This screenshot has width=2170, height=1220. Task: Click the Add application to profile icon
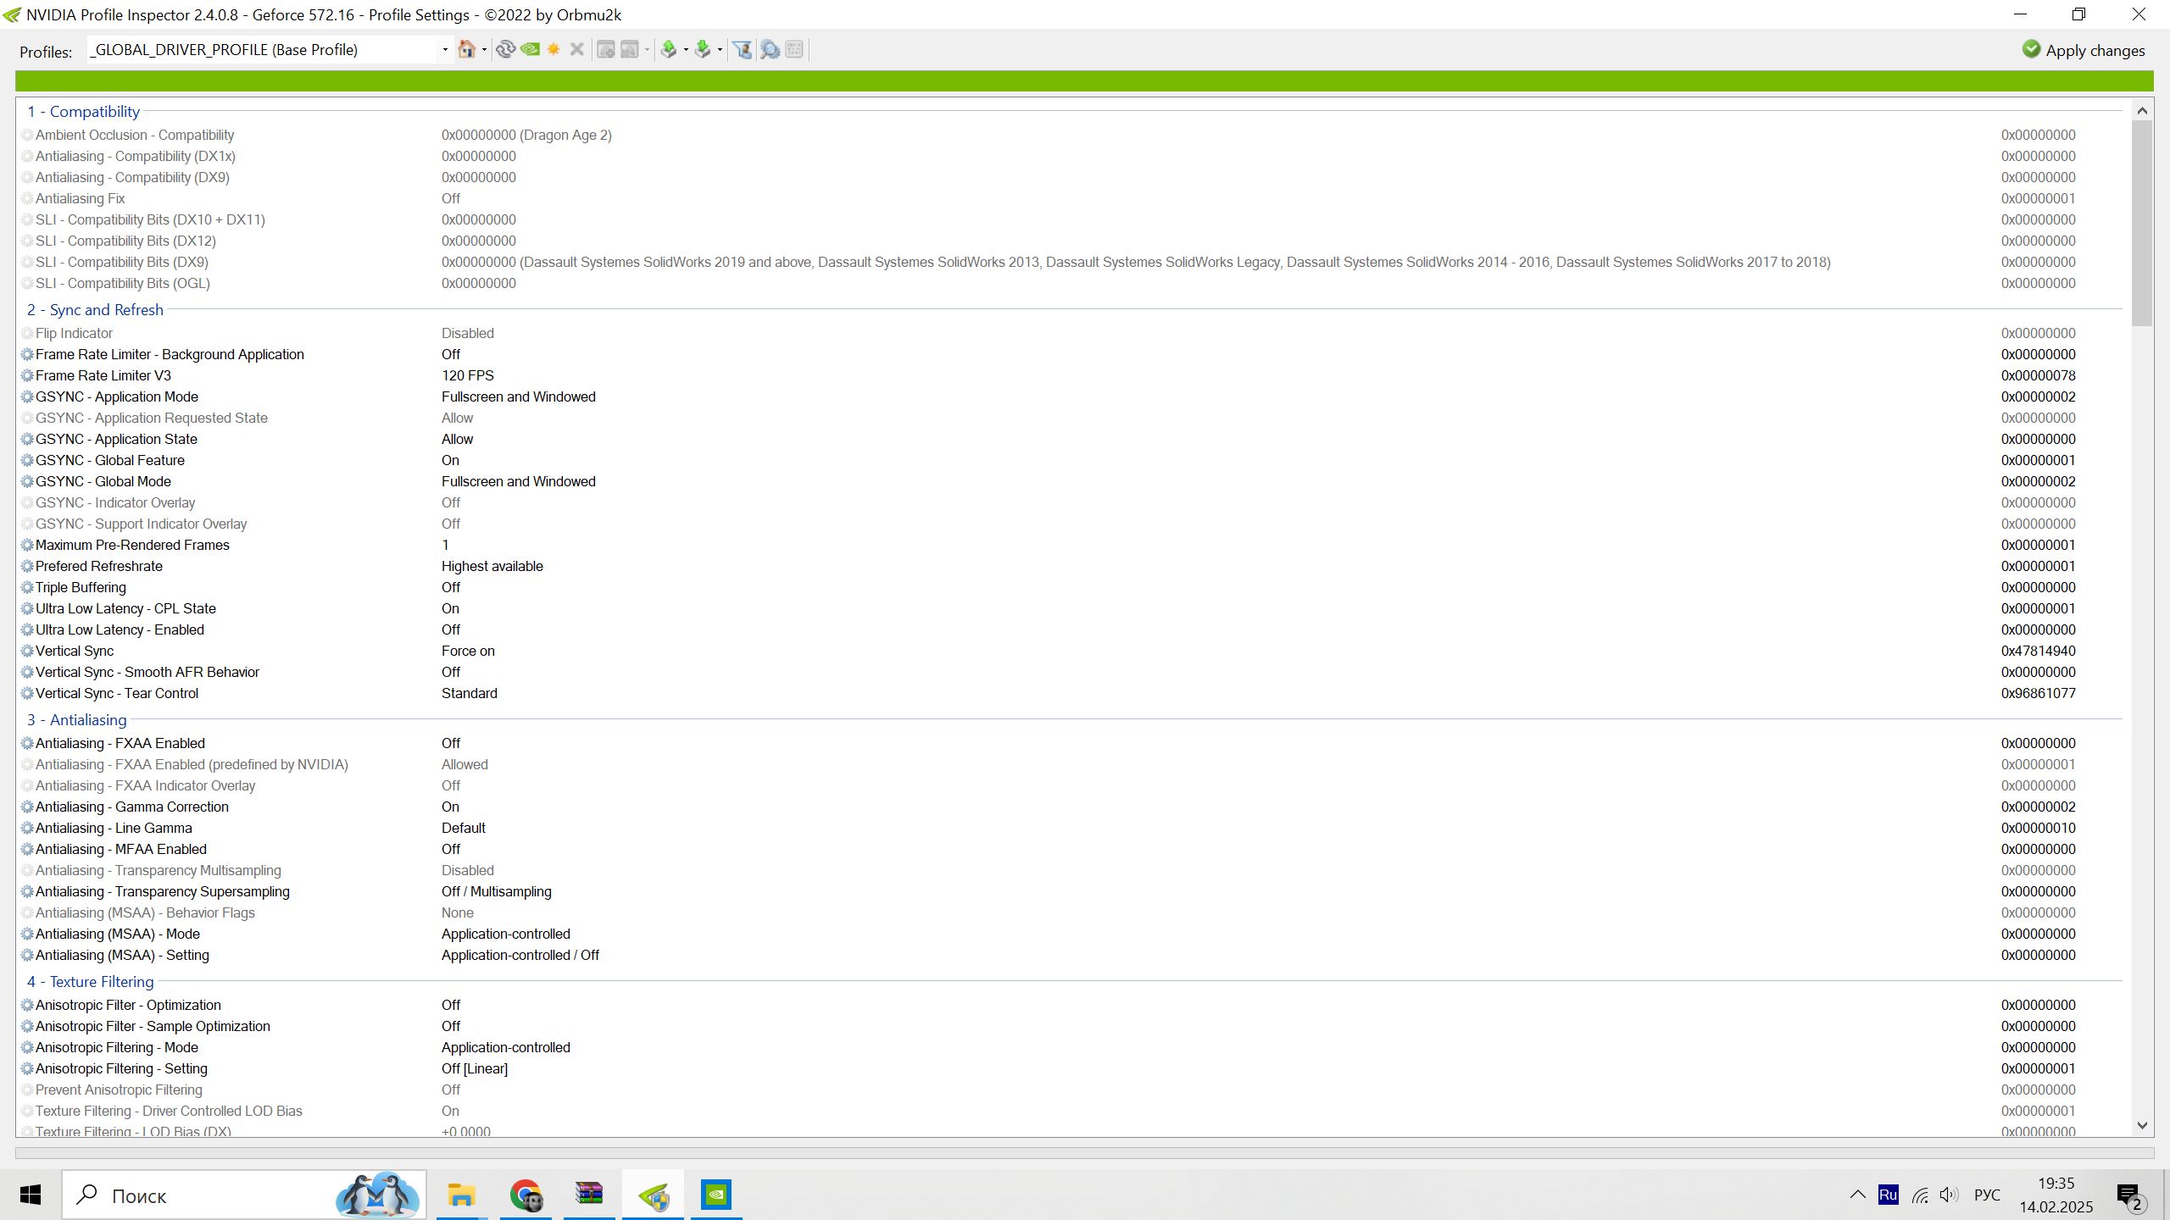(x=606, y=49)
